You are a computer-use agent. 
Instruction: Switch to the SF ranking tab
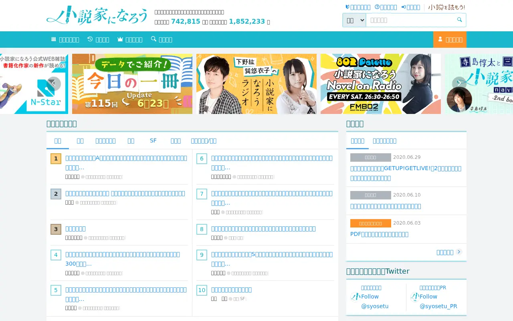click(153, 140)
